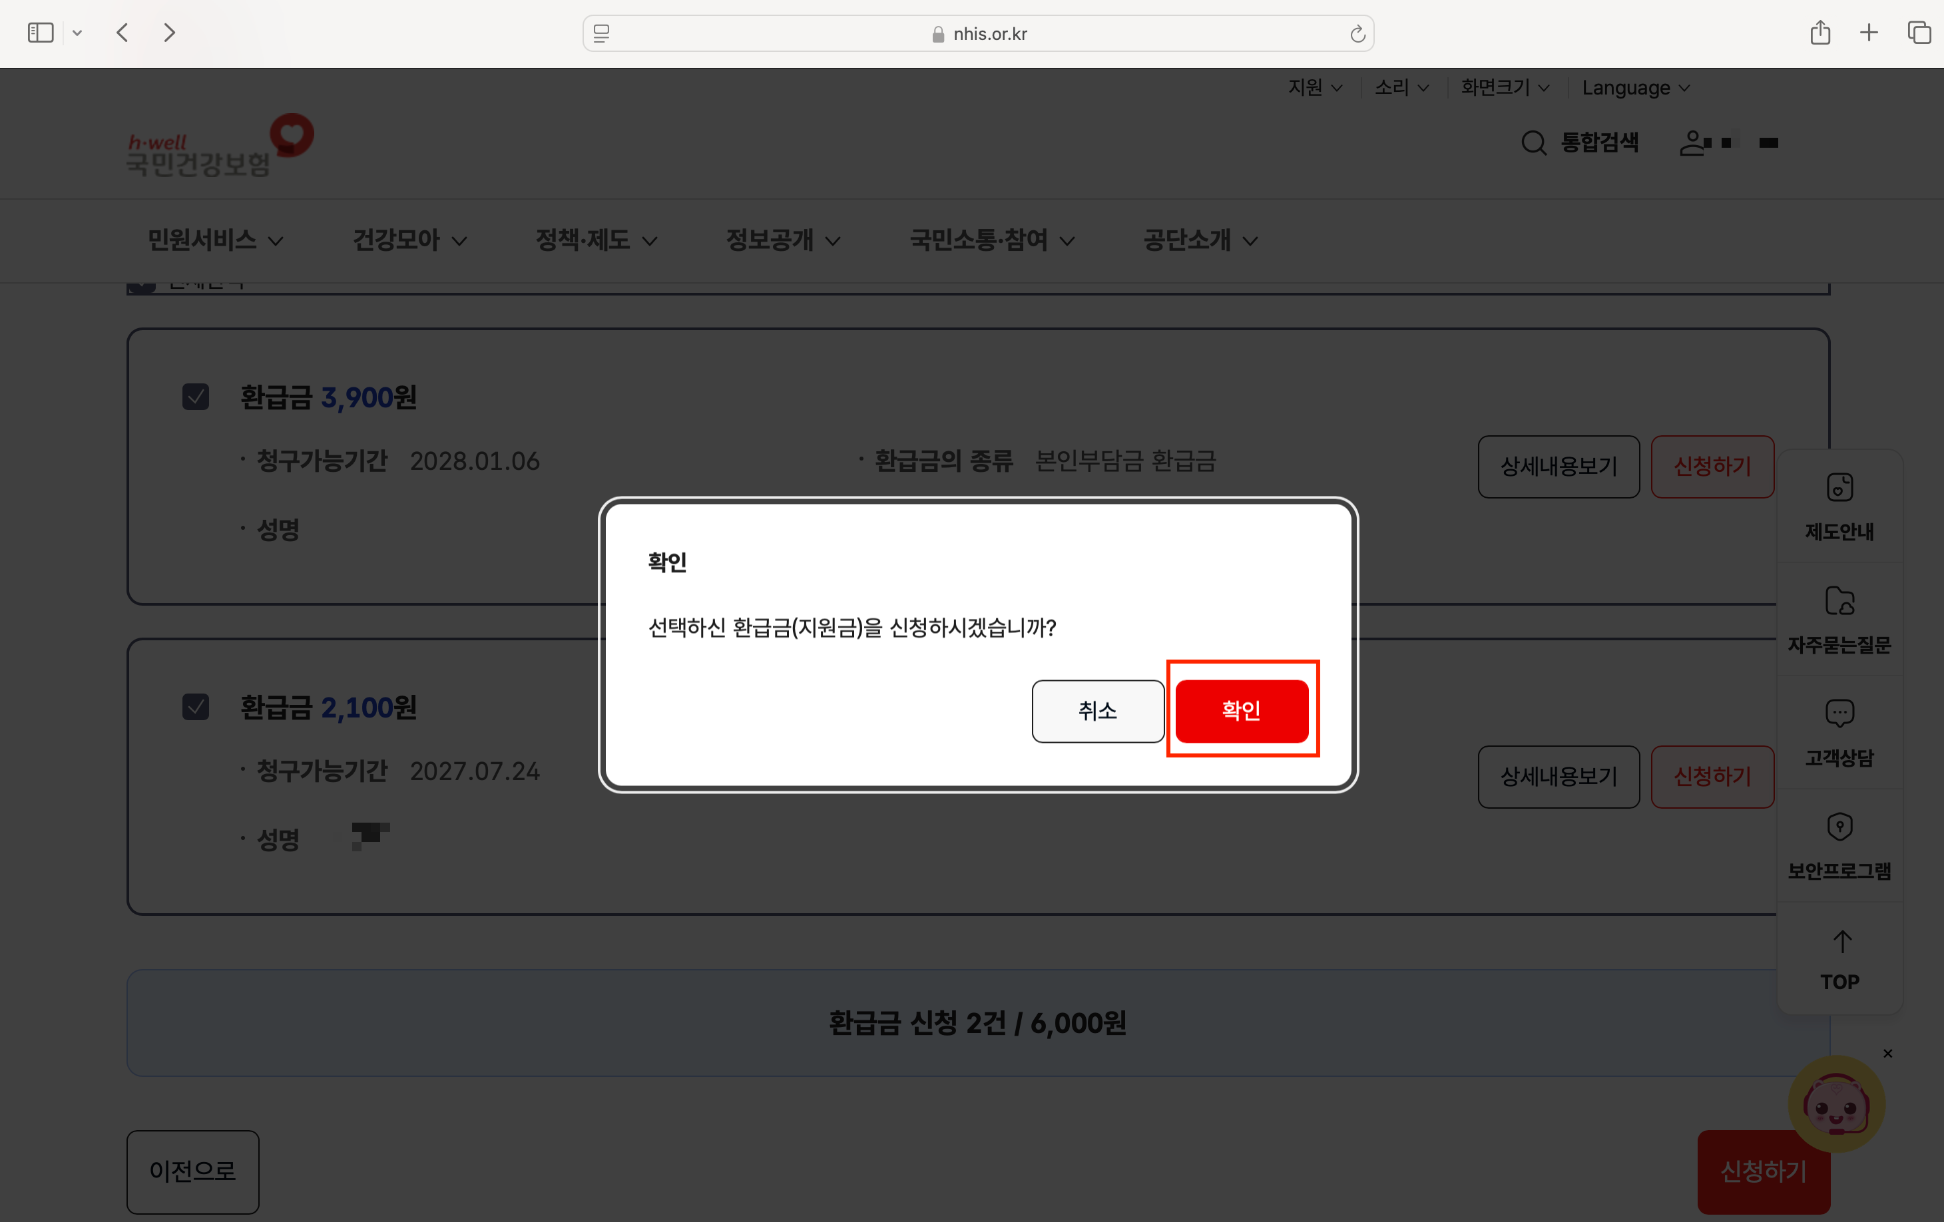Open the user account icon
The height and width of the screenshot is (1222, 1944).
[x=1693, y=143]
